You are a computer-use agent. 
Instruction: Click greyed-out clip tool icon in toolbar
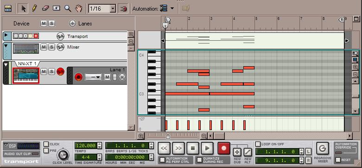[185, 8]
